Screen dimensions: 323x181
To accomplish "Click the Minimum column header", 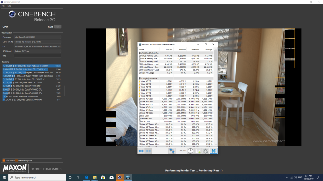I will 180,49.
